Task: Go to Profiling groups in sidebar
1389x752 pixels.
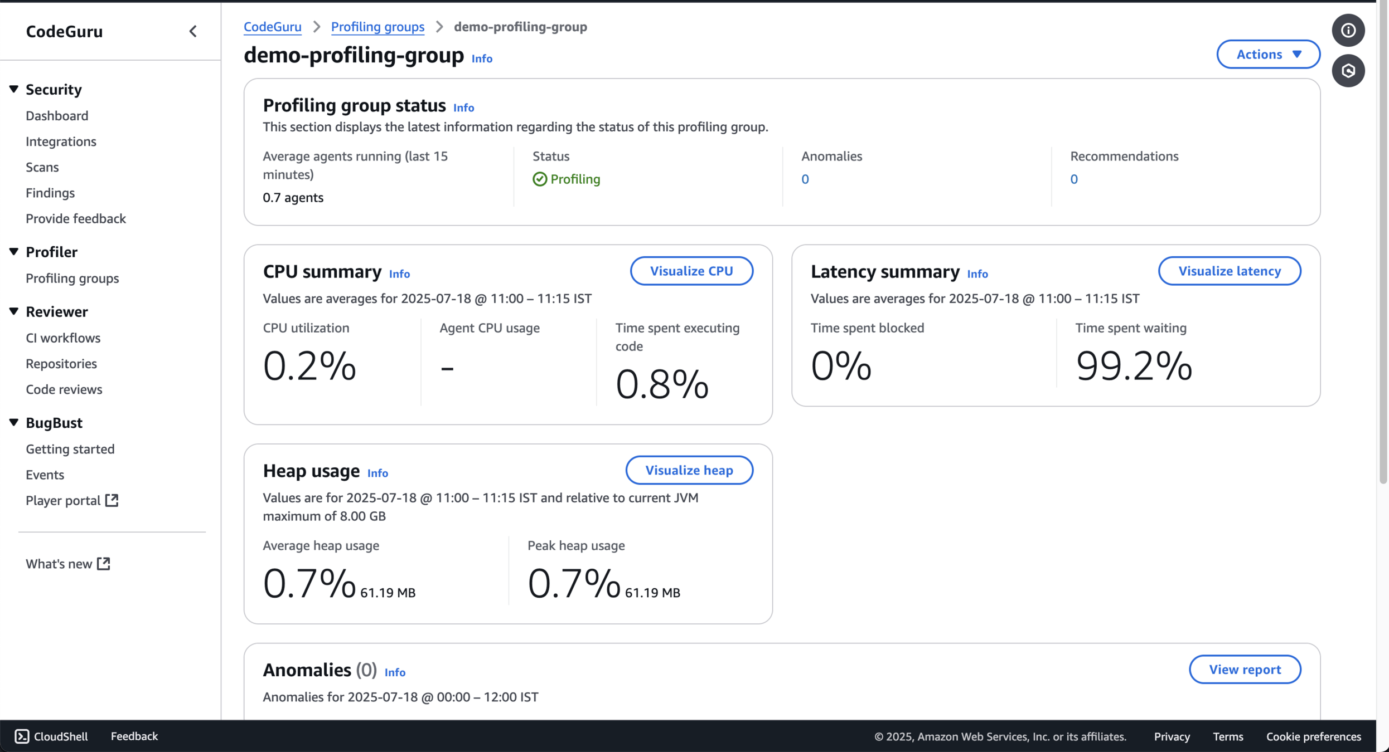Action: [x=72, y=278]
